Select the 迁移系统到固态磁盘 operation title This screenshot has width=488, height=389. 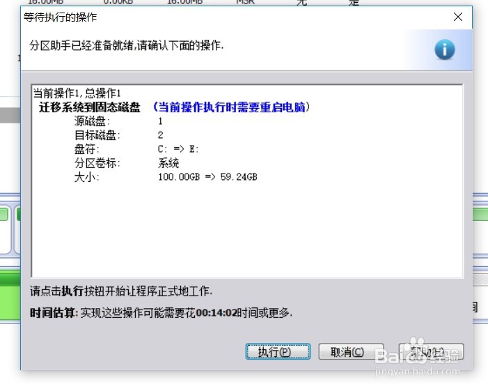90,107
